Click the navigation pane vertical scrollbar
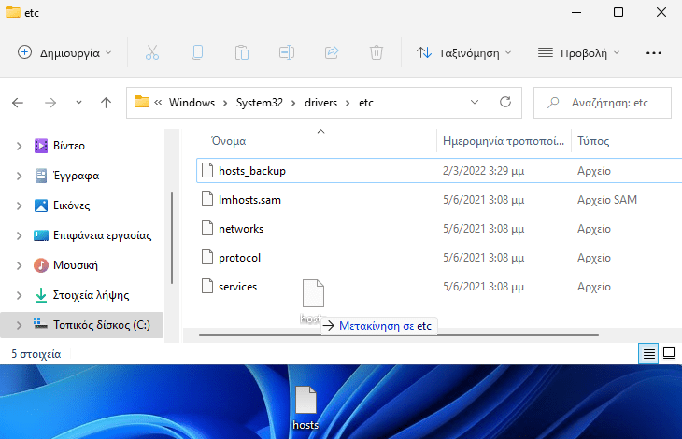 pos(172,238)
